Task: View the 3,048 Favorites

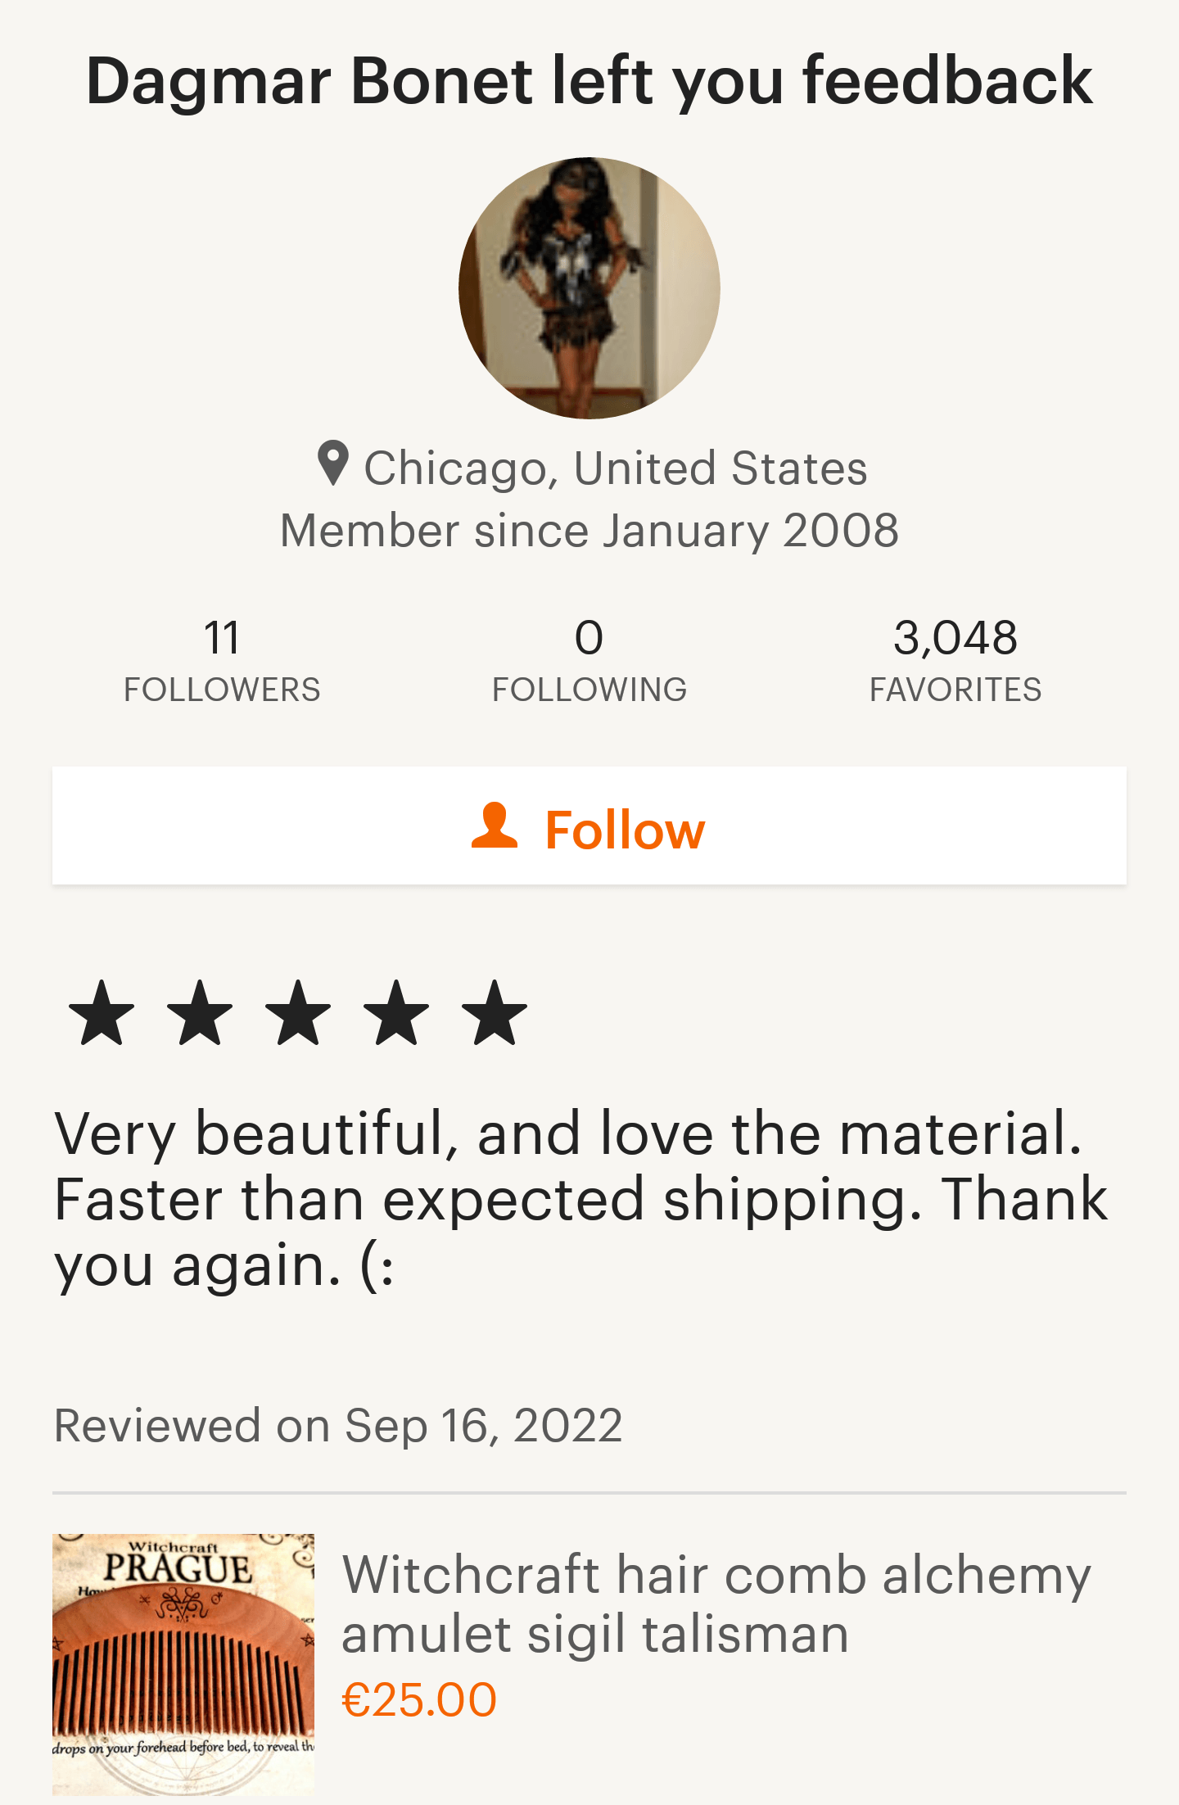Action: pos(955,660)
